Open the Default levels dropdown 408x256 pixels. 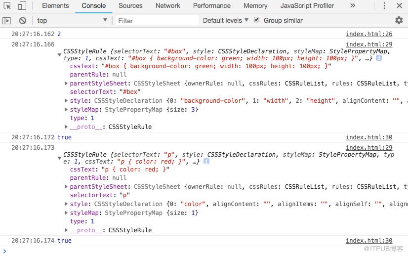coord(225,20)
